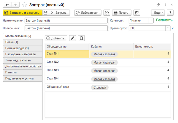178x123 pixels.
Task: Click the Время суток field showing 8:00
Action: (147, 28)
